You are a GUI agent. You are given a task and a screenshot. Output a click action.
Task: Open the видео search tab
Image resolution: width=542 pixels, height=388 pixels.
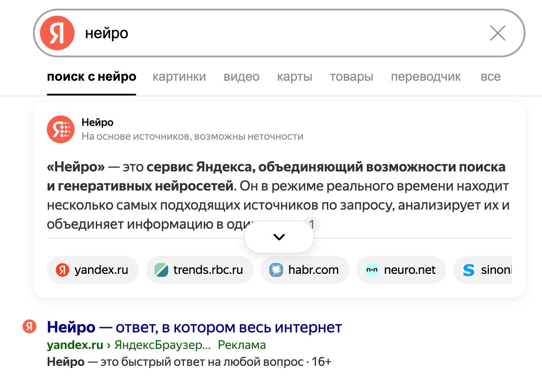point(241,76)
